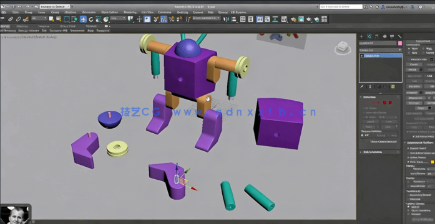
Task: Choose the Bind to Space Warp tool
Action: (26, 19)
